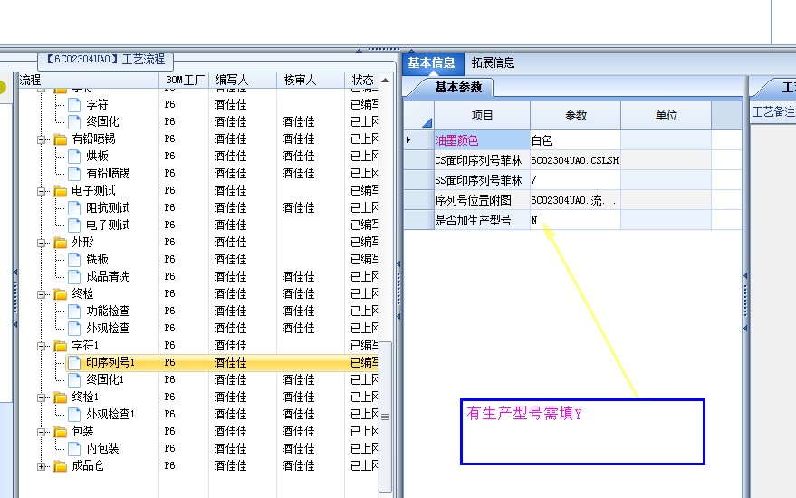
Task: Click the 外形 folder icon
Action: 60,243
